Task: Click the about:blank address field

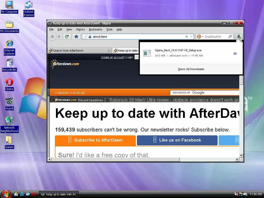Action: tap(138, 37)
